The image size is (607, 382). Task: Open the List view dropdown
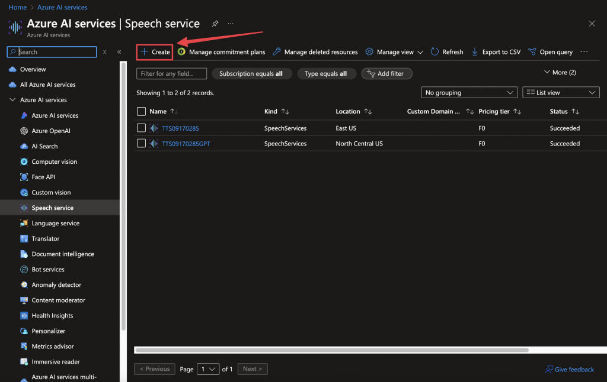tap(561, 93)
